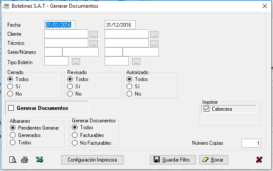273x171 pixels.
Task: Click the Guardar Filtro button with floppy disk icon
Action: (173, 160)
